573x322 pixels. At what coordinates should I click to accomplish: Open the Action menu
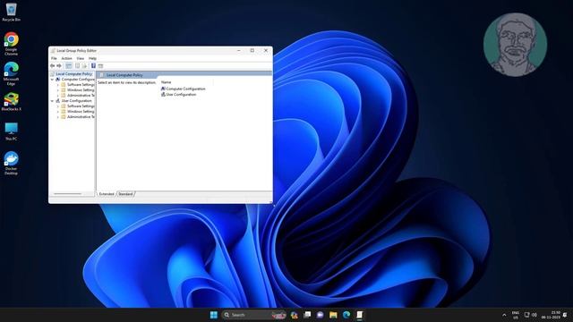coord(66,58)
